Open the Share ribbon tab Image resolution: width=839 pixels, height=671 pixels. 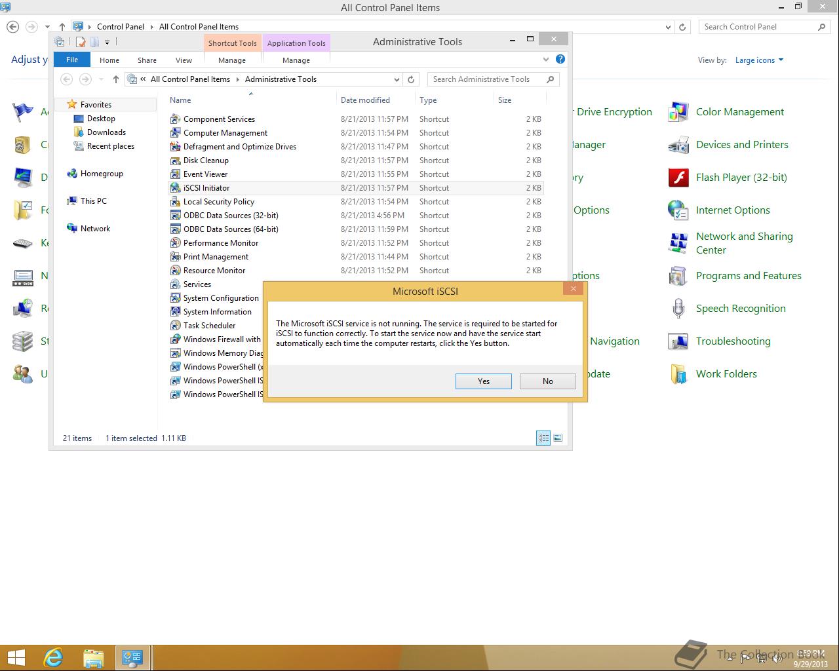pos(147,60)
